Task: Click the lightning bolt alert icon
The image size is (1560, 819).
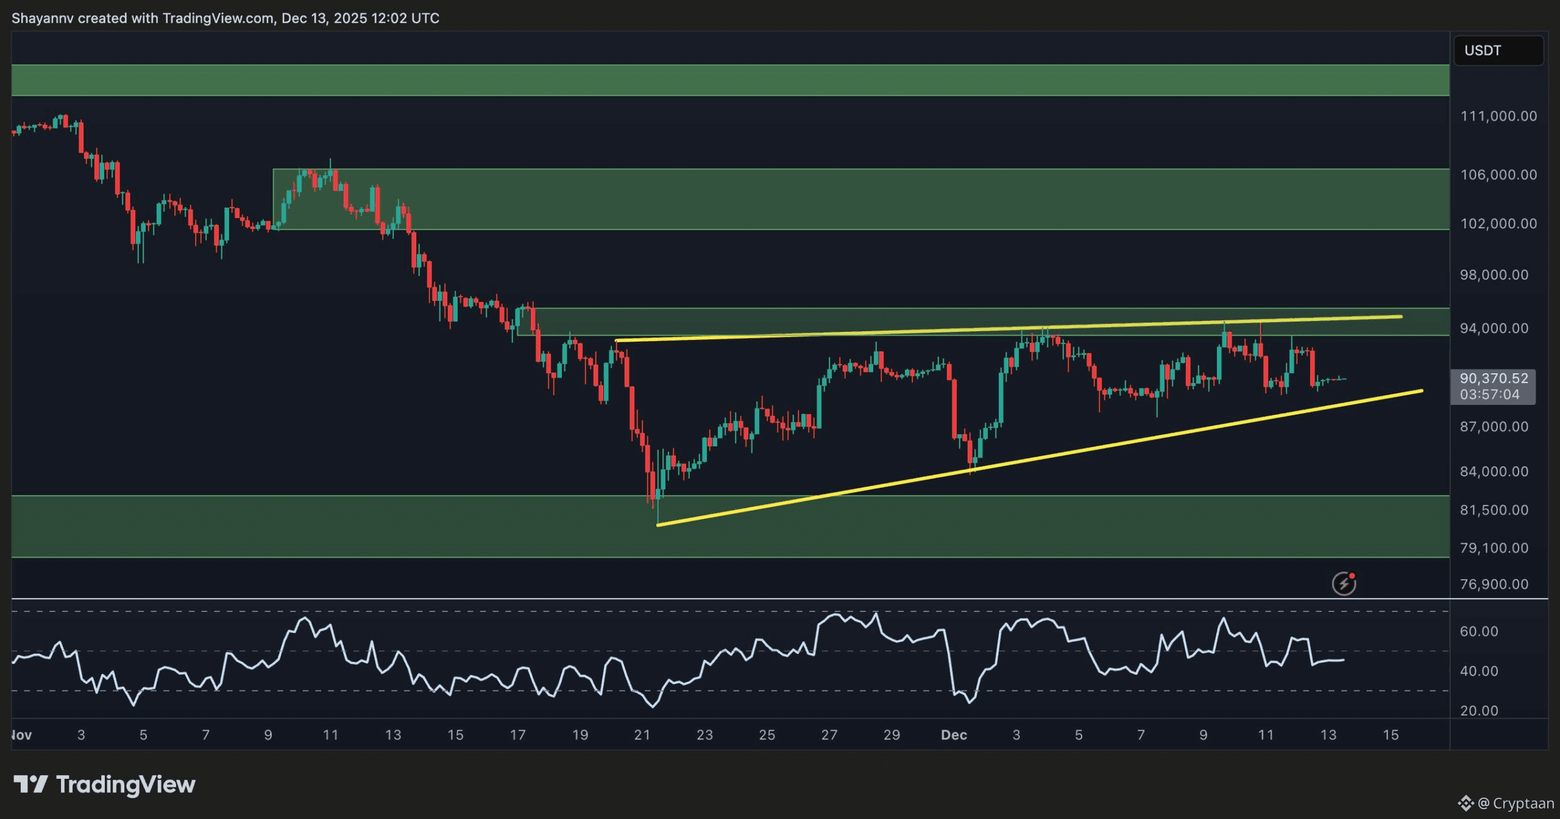Action: (1343, 583)
